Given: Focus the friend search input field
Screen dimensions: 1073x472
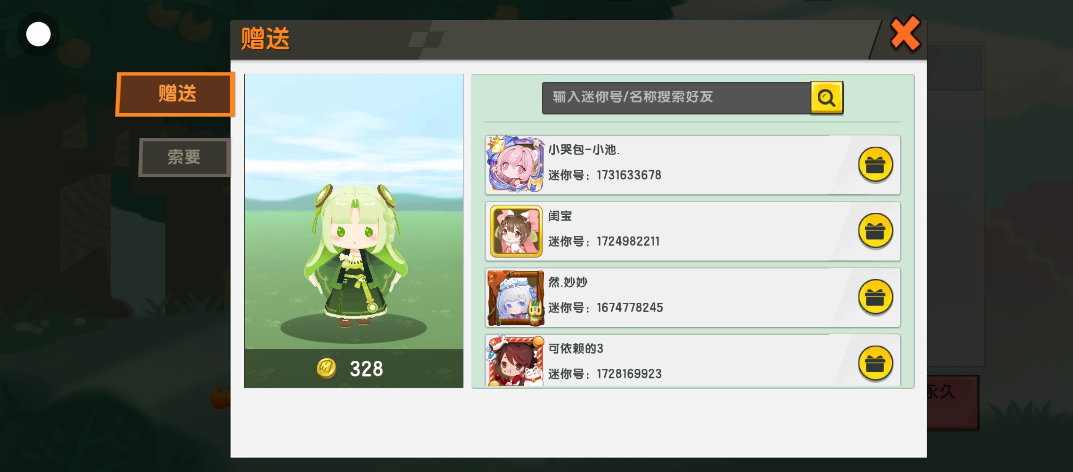Looking at the screenshot, I should click(x=676, y=98).
